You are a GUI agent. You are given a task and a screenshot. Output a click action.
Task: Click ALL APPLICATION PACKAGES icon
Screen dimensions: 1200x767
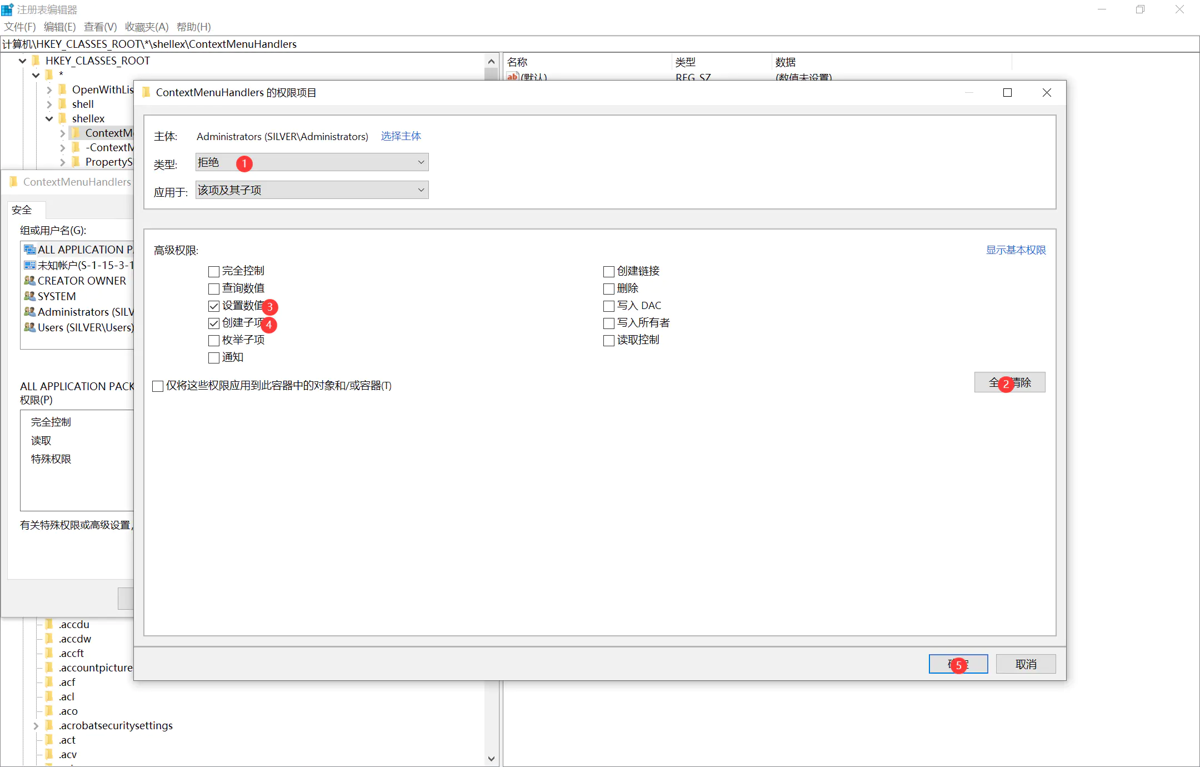[29, 250]
